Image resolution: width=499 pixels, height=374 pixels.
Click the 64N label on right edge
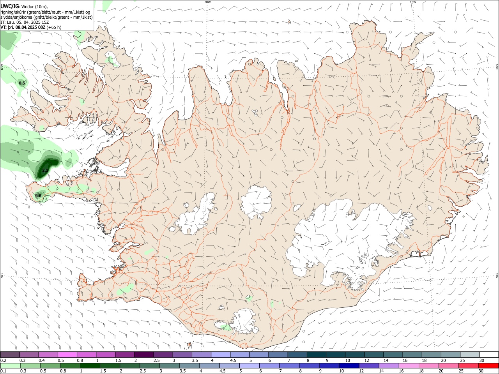pyautogui.click(x=497, y=275)
